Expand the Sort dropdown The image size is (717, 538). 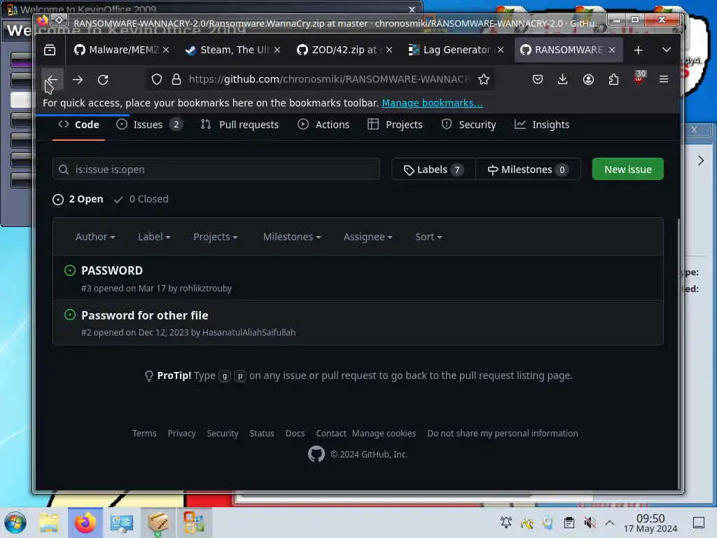click(429, 237)
